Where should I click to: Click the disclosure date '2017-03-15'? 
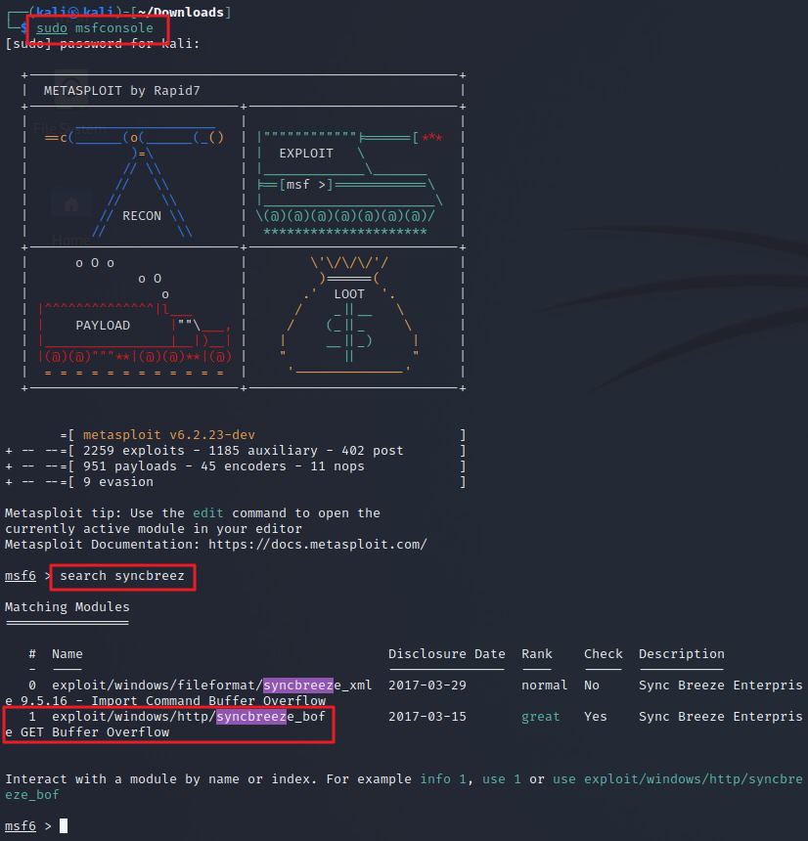427,717
